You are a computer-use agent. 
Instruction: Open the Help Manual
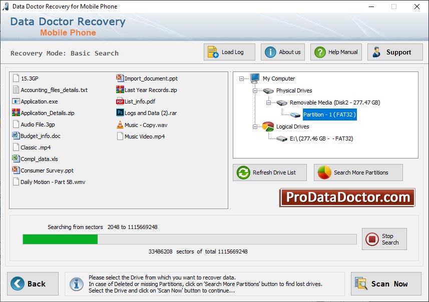335,51
